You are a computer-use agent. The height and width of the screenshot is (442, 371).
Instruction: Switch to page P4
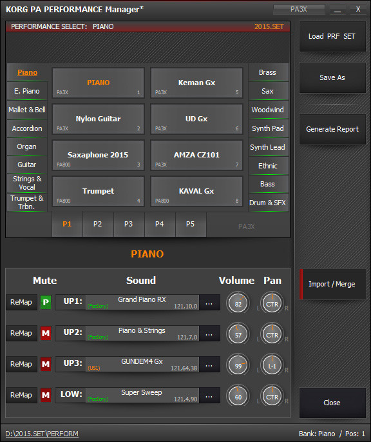point(160,225)
